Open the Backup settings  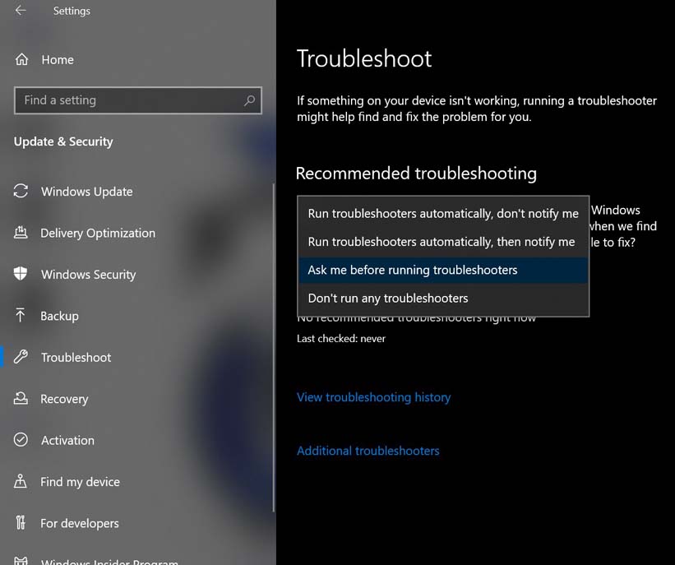coord(59,316)
